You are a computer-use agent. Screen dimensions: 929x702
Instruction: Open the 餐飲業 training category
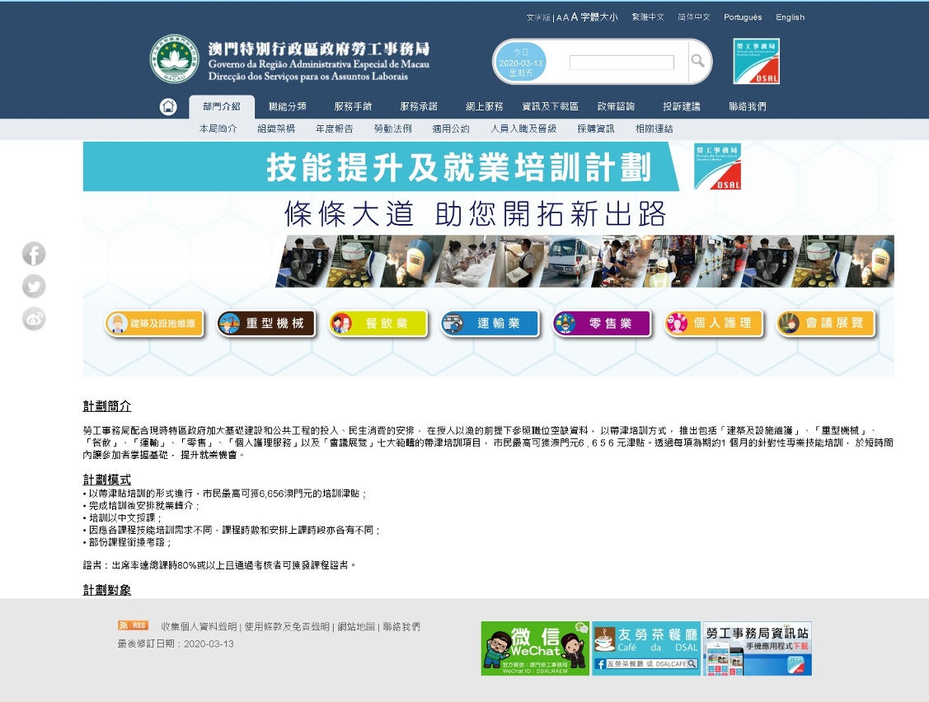(x=378, y=324)
